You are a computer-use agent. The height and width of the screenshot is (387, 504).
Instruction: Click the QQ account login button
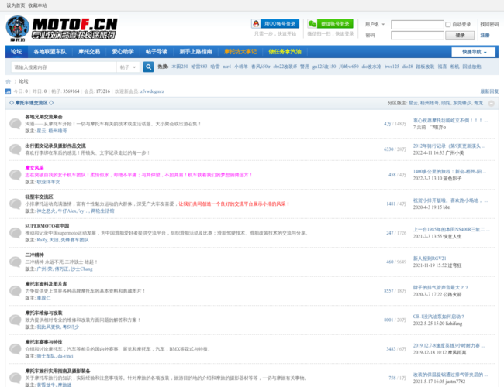point(275,24)
